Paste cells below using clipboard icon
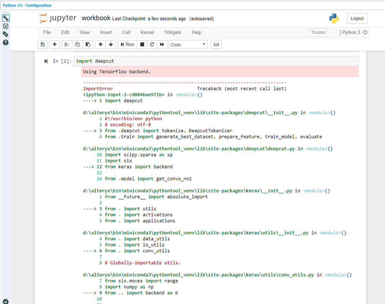 (x=88, y=44)
